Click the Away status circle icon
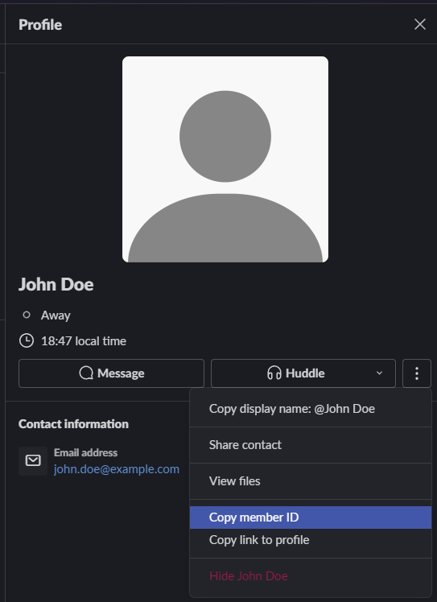437x602 pixels. pyautogui.click(x=27, y=315)
